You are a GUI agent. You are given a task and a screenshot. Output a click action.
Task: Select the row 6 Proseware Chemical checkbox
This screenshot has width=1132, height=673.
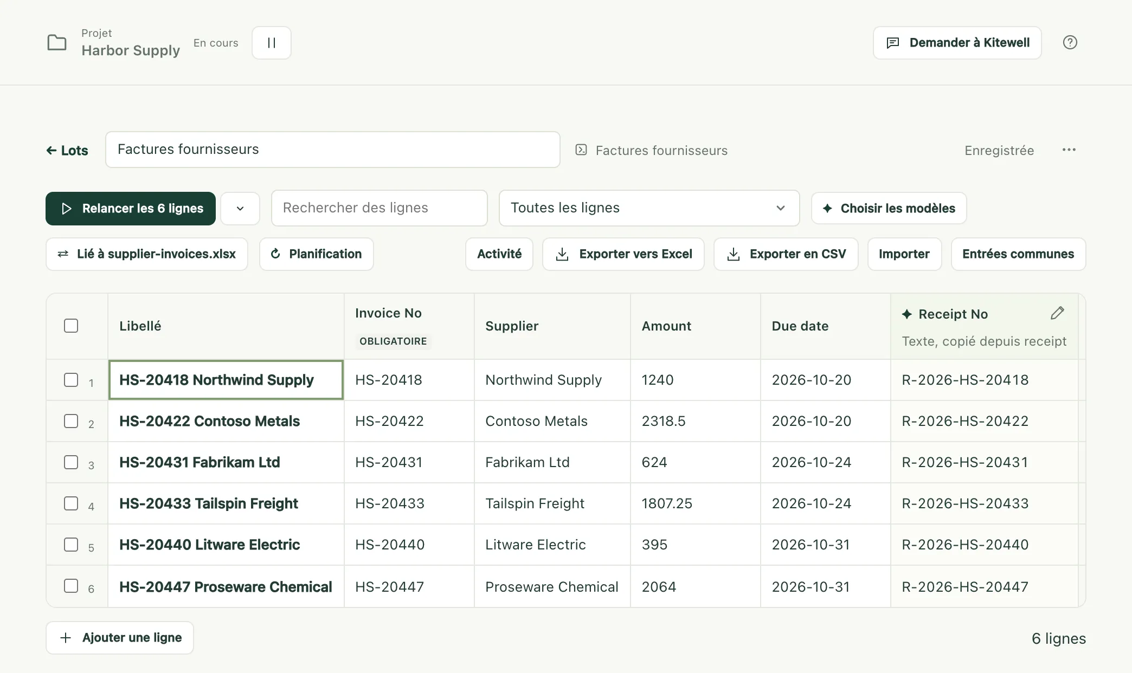(x=71, y=586)
